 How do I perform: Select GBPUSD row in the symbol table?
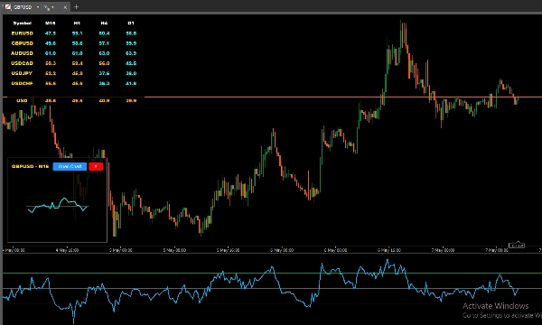point(22,43)
